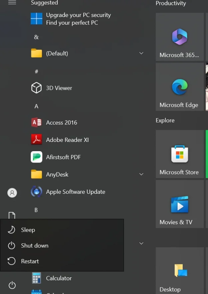Launch the 3D Viewer cube icon
This screenshot has width=208, height=294.
tap(36, 88)
